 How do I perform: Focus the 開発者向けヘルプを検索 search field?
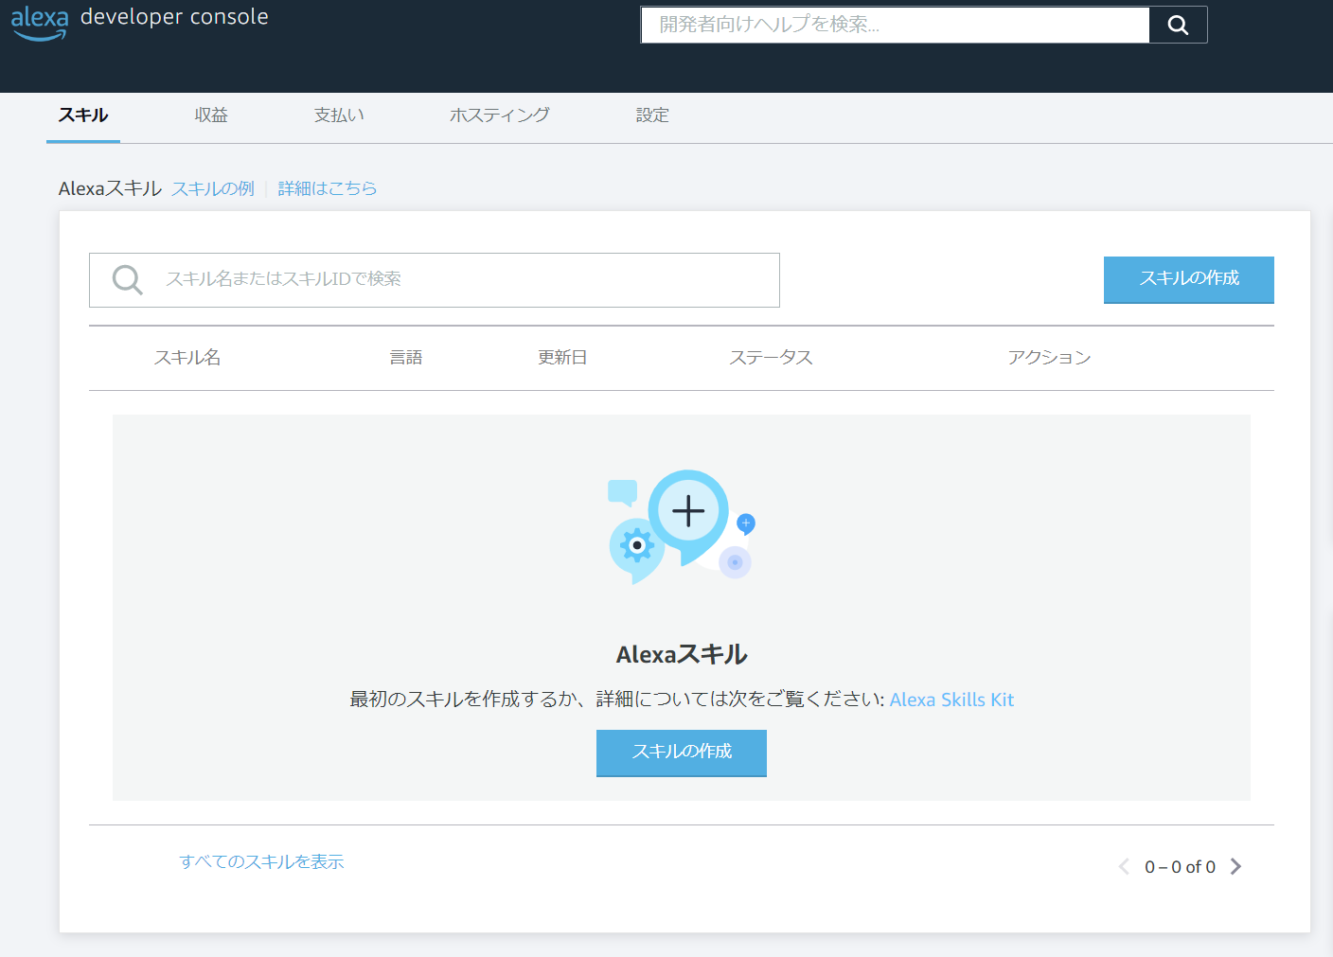(x=896, y=25)
